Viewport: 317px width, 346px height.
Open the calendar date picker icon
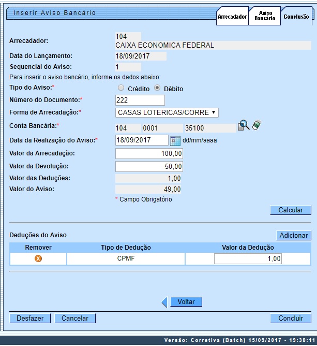175,140
